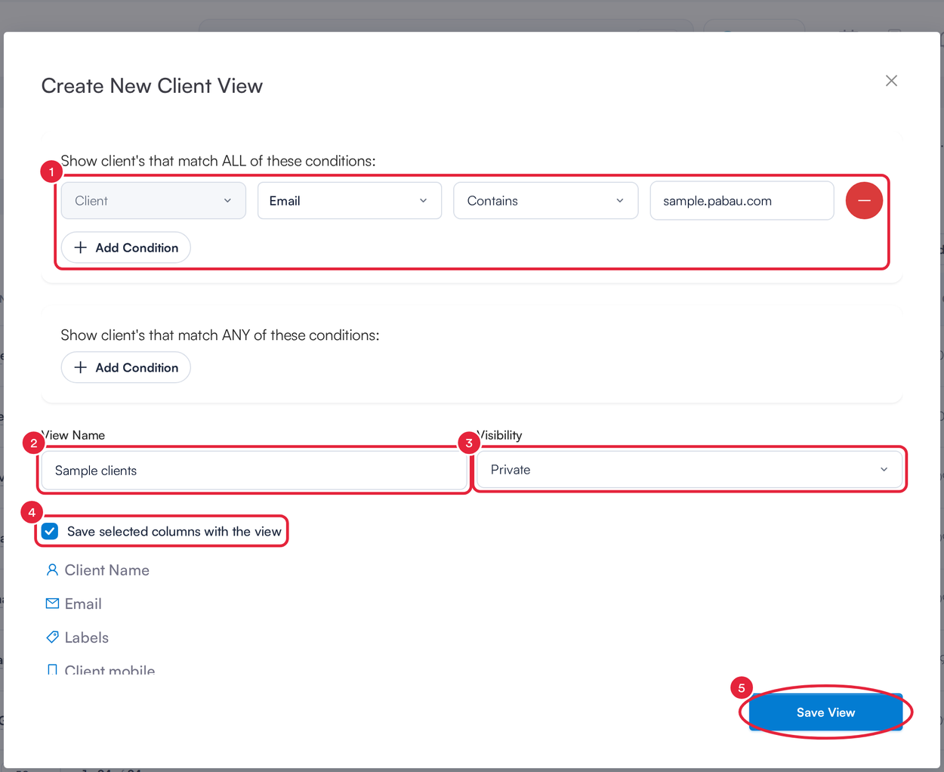Select the Email column entry
Viewport: 944px width, 772px height.
(x=83, y=604)
